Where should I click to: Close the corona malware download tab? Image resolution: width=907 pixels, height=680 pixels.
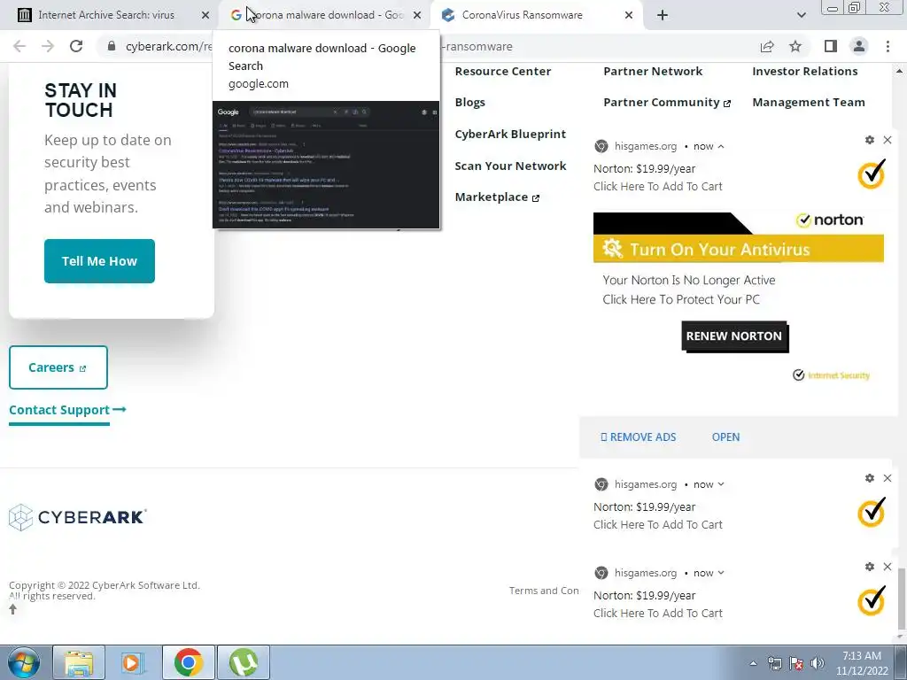pyautogui.click(x=417, y=15)
